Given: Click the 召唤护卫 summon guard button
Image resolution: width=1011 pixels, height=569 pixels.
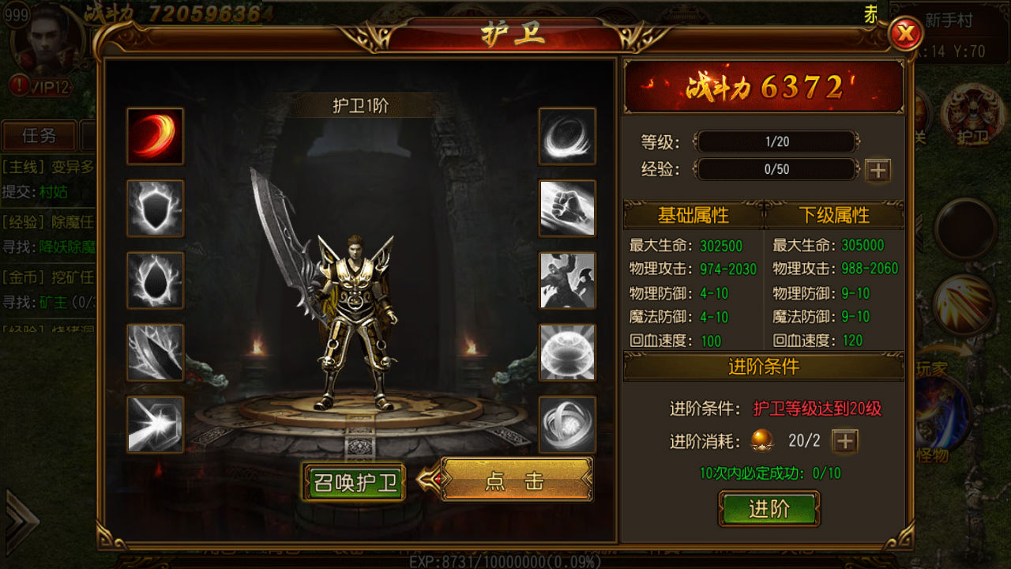Looking at the screenshot, I should tap(354, 482).
